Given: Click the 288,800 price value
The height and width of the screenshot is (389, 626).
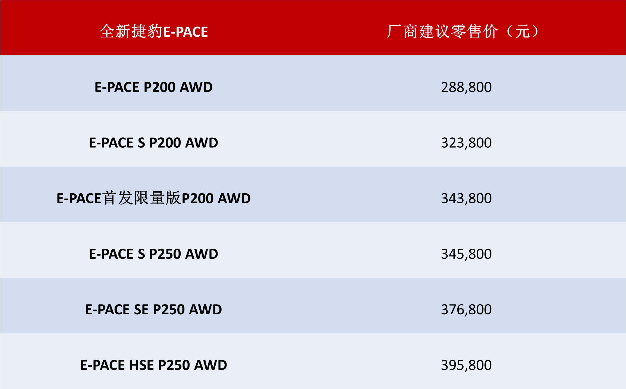Looking at the screenshot, I should 466,87.
